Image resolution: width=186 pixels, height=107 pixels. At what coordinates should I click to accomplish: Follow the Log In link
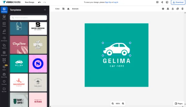[116, 2]
